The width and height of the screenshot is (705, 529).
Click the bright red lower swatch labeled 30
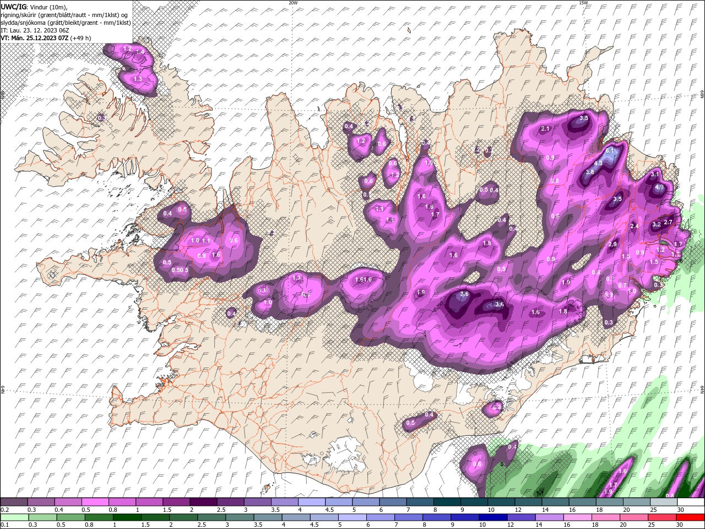[x=690, y=517]
